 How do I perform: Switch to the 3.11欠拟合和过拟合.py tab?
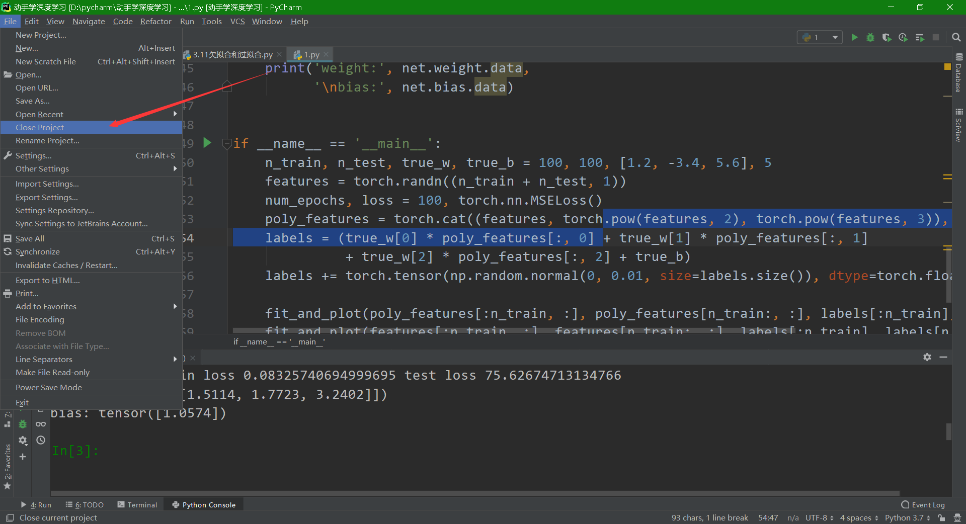[x=231, y=54]
